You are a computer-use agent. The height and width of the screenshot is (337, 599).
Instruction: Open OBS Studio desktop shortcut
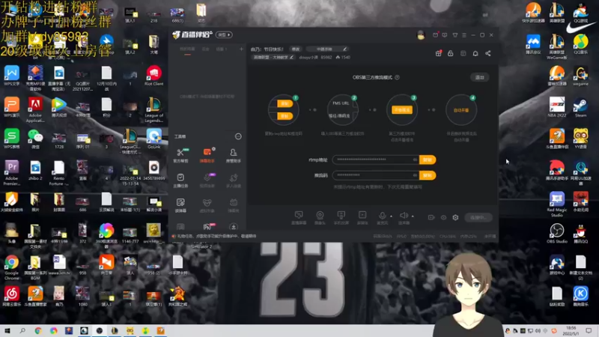point(556,233)
